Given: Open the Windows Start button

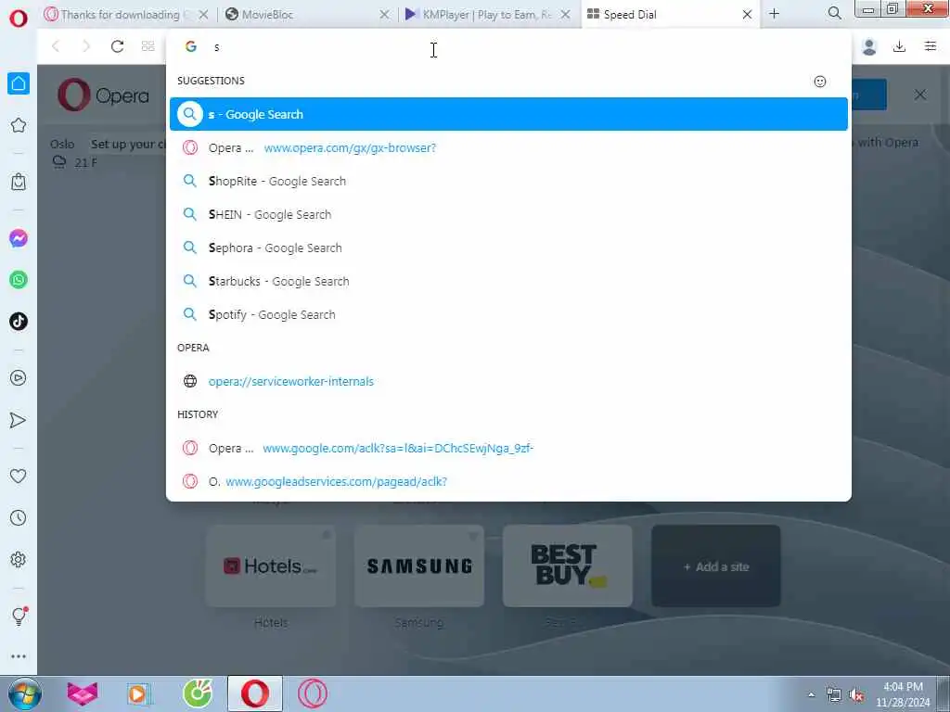Looking at the screenshot, I should click(25, 693).
